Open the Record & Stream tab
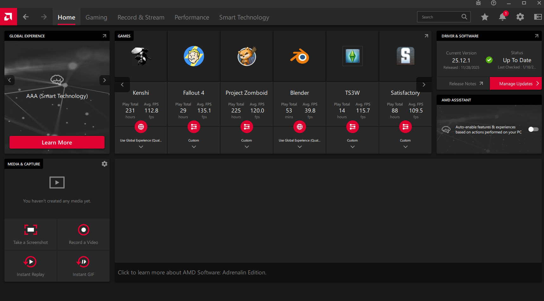This screenshot has height=301, width=544. tap(141, 17)
